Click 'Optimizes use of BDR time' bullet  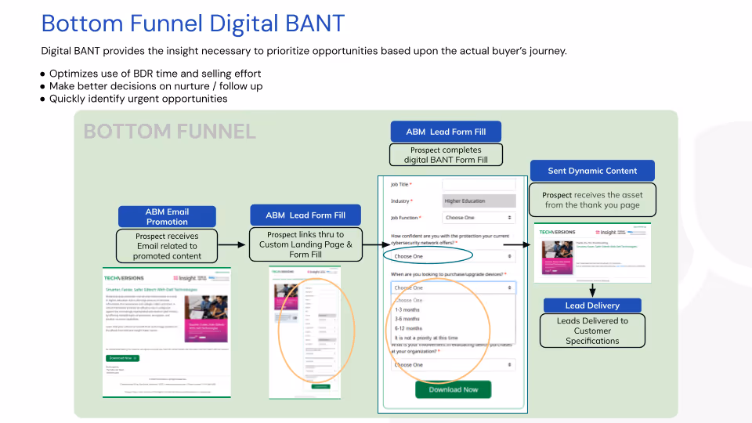[155, 74]
